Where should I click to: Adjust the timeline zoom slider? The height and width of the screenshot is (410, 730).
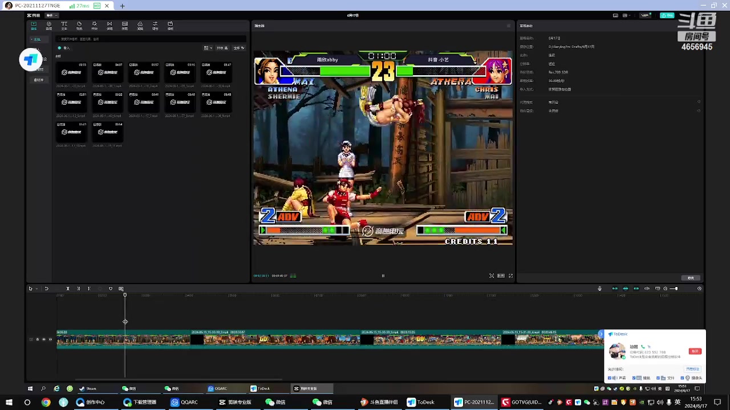pos(674,289)
